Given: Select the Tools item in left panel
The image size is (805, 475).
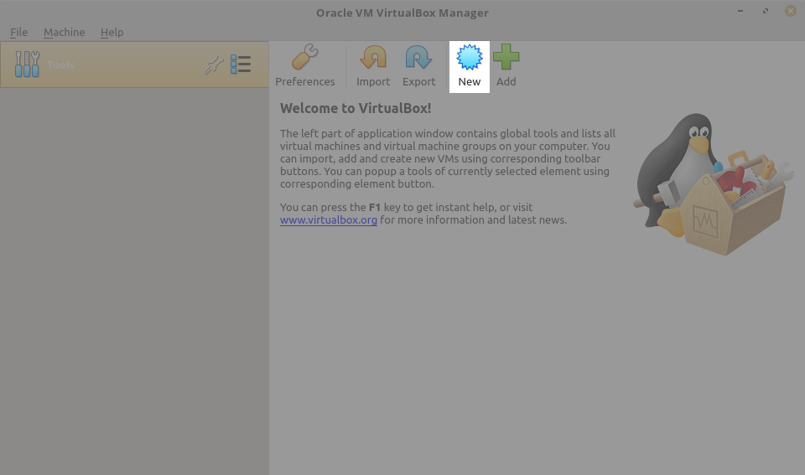Looking at the screenshot, I should (x=134, y=65).
